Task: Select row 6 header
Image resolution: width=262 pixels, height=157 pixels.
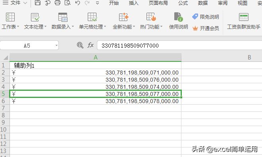Action: click(5, 101)
